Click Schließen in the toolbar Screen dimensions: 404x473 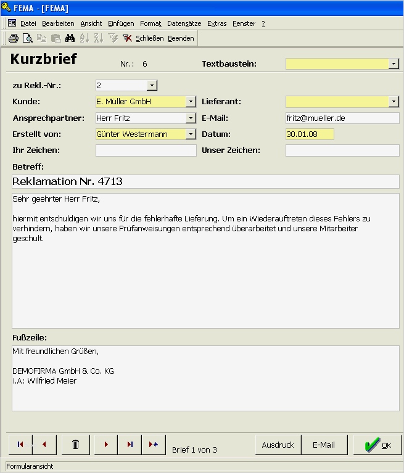(150, 38)
